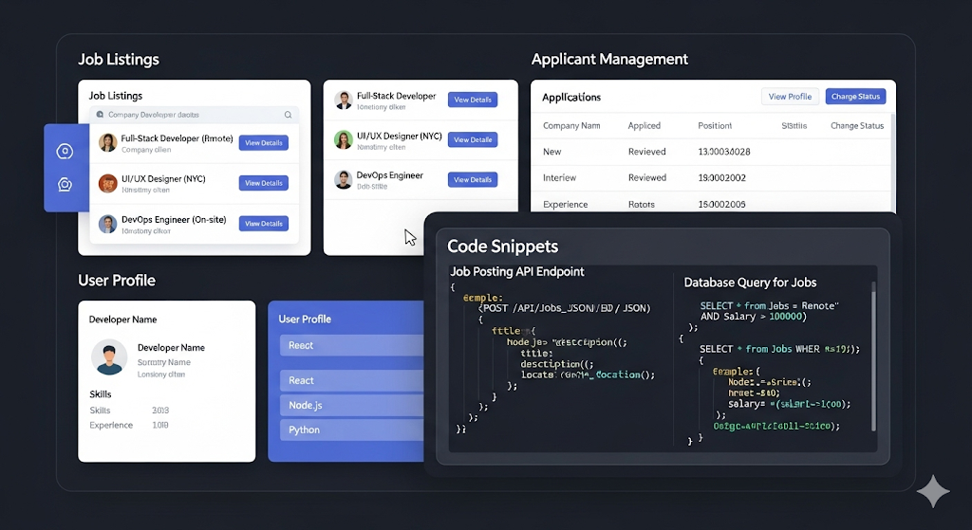
Task: Click the User Profile title in blue card
Action: pyautogui.click(x=305, y=320)
